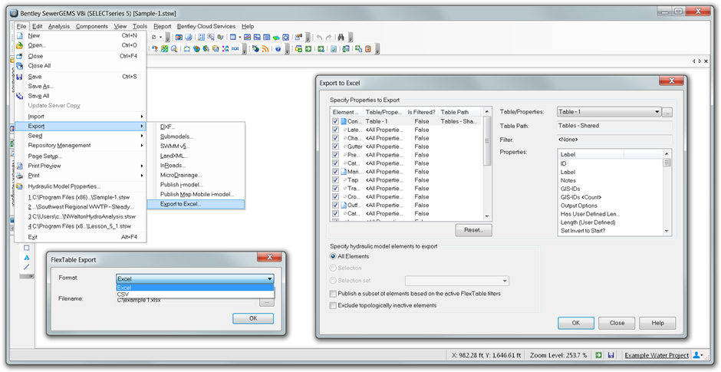Screen dimensions: 721x372
Task: Click the blue Help question mark icon
Action: pyautogui.click(x=278, y=49)
